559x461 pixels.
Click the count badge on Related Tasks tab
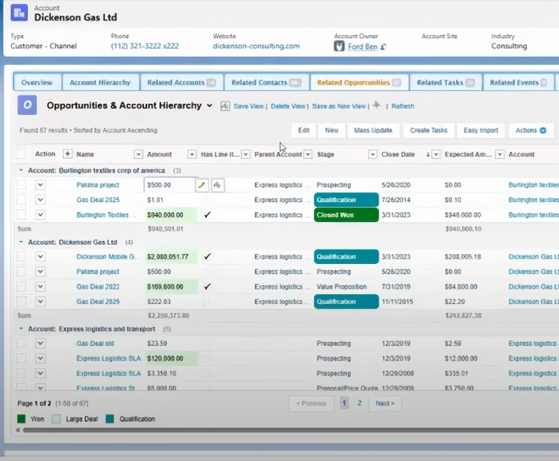(x=471, y=83)
